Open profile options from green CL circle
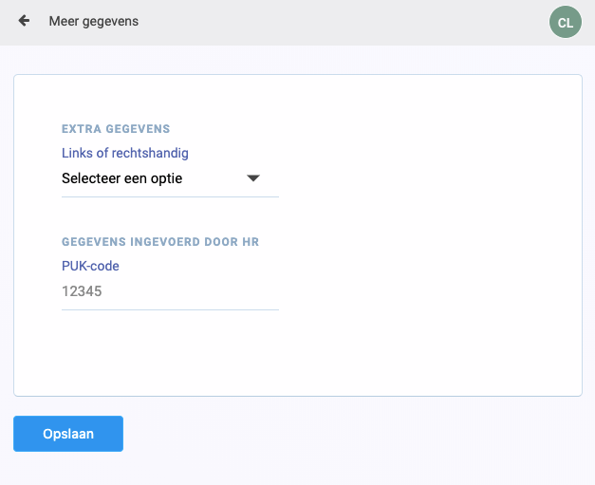The width and height of the screenshot is (595, 485). click(565, 22)
